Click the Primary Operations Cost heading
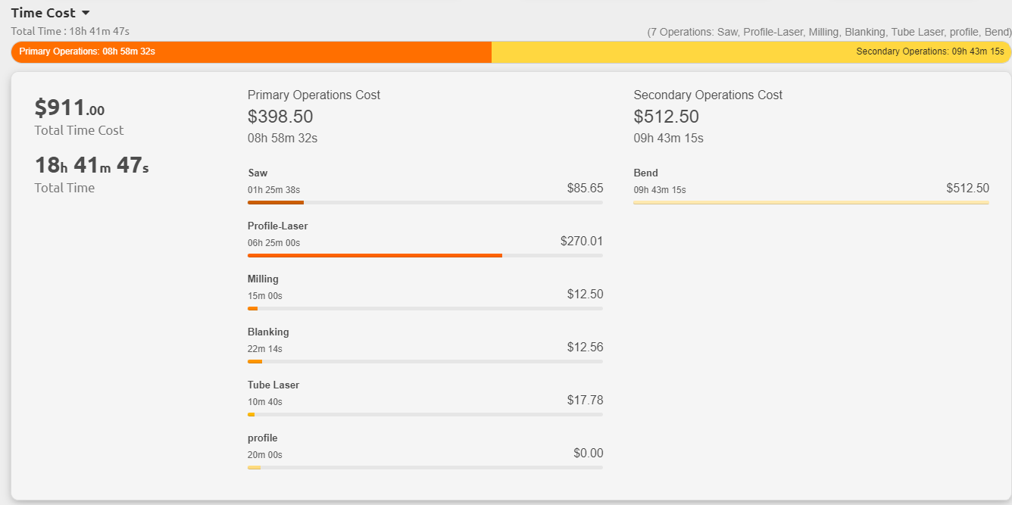 pyautogui.click(x=314, y=95)
